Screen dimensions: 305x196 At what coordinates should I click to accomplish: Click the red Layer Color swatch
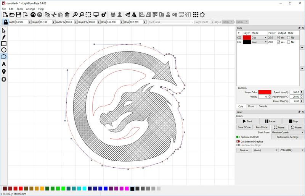point(265,92)
